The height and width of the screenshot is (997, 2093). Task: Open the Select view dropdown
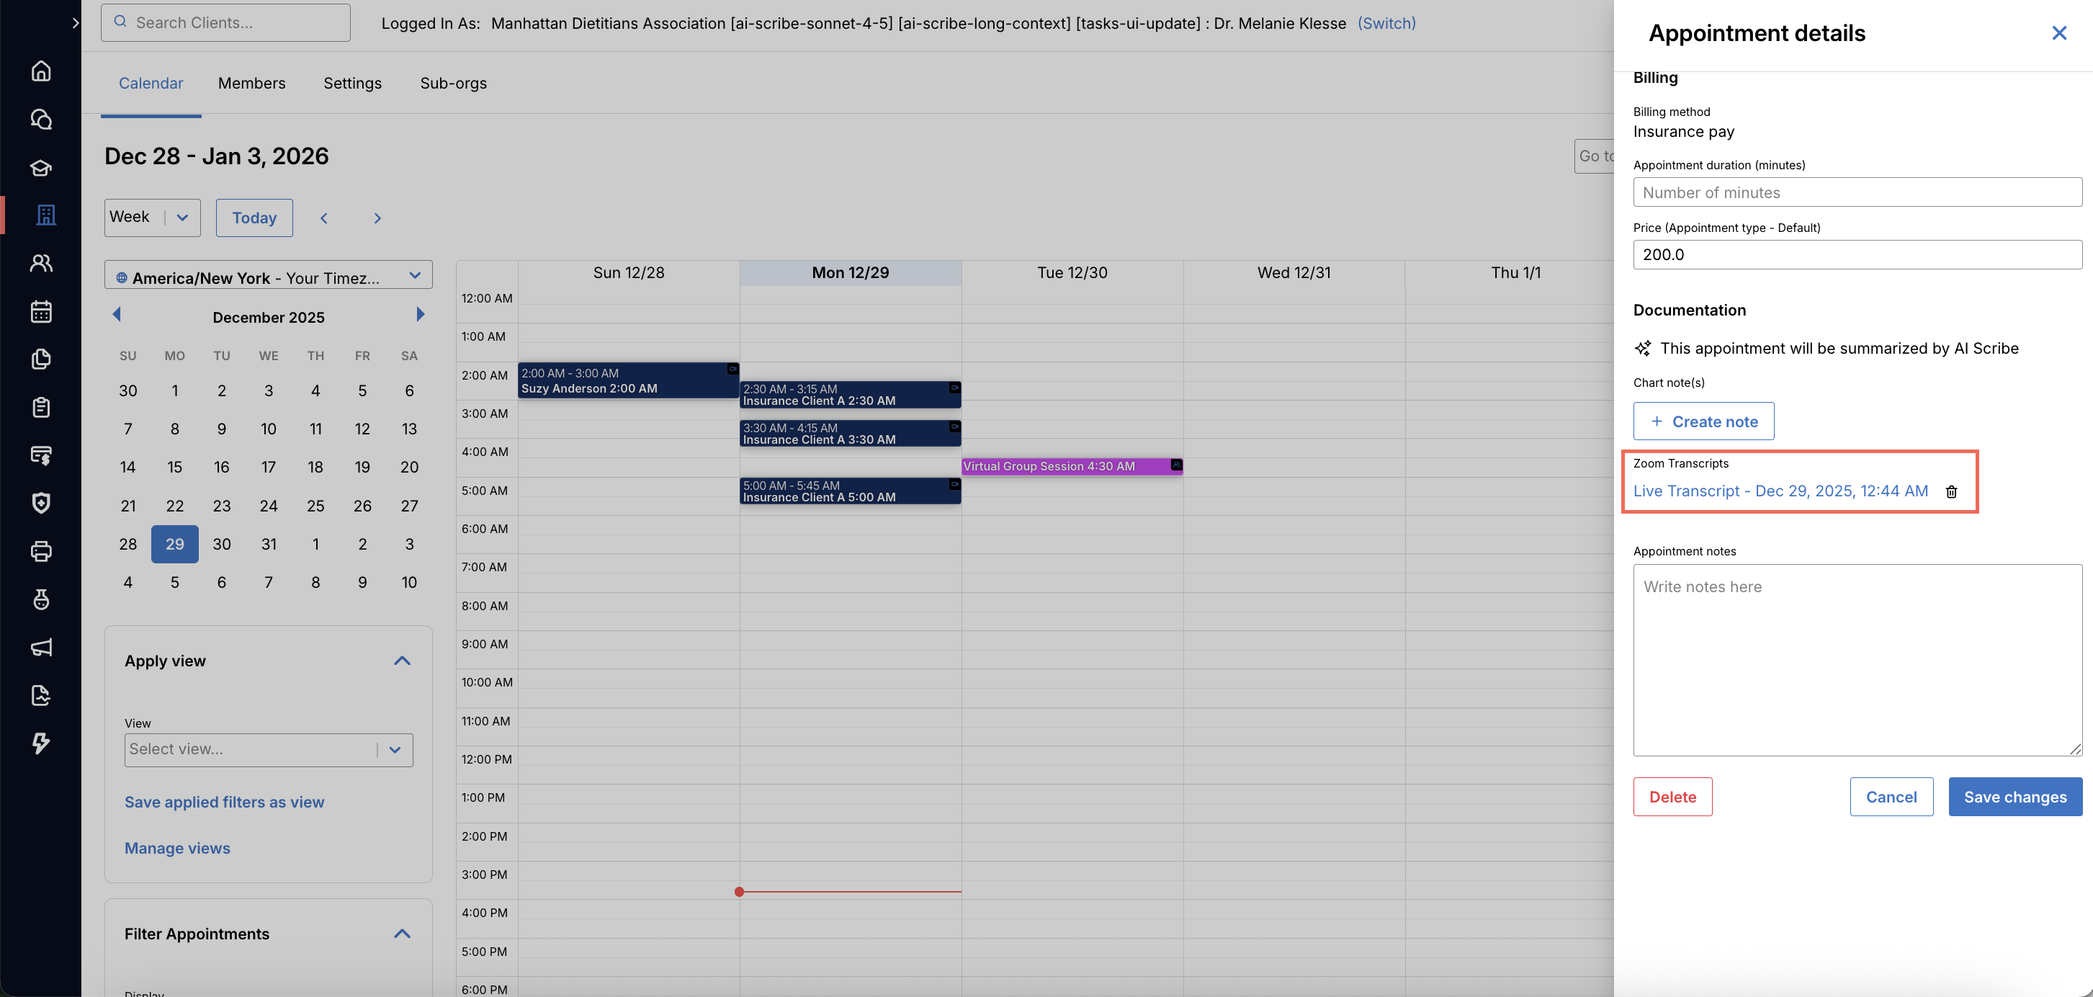coord(268,749)
